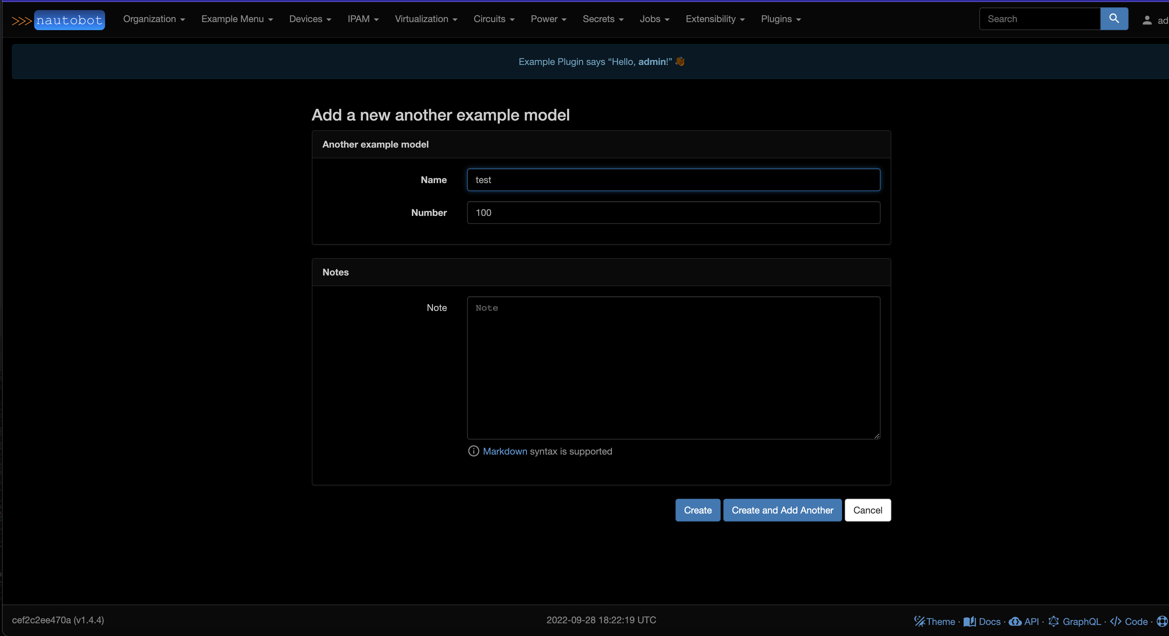Cancel the new model form
Screen dimensions: 1169x636
[867, 510]
